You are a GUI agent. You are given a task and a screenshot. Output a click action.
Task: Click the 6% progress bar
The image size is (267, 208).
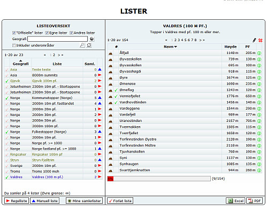(x=159, y=179)
